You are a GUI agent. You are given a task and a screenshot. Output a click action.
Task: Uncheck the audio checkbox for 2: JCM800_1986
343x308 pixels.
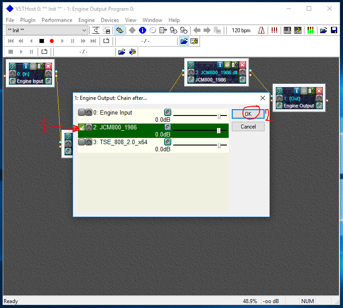[82, 127]
